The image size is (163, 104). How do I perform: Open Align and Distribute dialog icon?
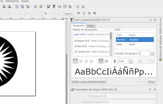coord(70,7)
